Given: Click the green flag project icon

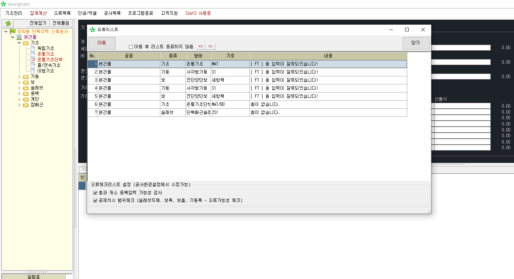Looking at the screenshot, I should [13, 31].
